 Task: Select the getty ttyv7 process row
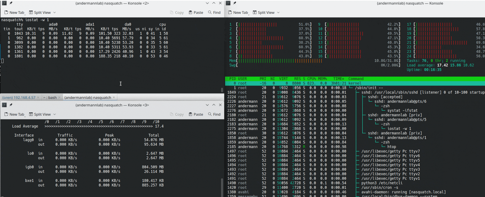coord(355,151)
